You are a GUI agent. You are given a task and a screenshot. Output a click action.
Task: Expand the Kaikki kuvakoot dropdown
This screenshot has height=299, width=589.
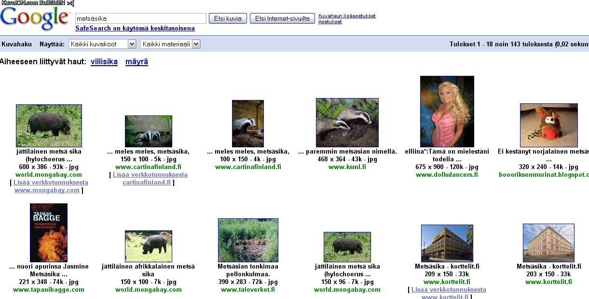click(x=102, y=44)
